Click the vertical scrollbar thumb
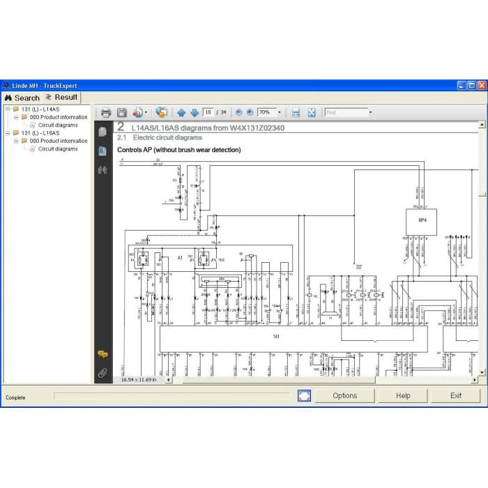 (x=482, y=195)
